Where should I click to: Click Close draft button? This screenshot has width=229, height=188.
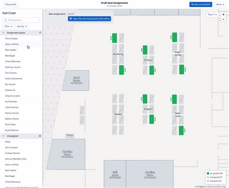tap(11, 4)
